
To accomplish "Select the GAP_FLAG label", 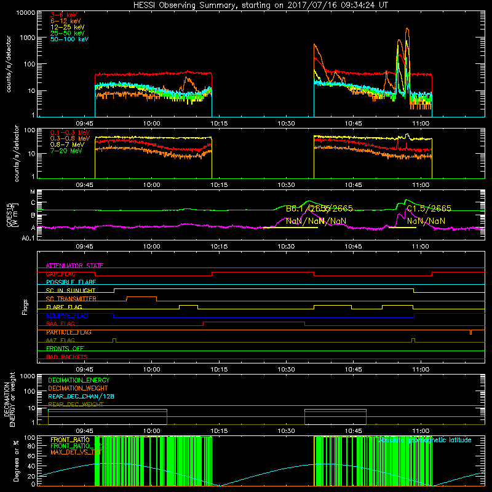I will pos(60,274).
